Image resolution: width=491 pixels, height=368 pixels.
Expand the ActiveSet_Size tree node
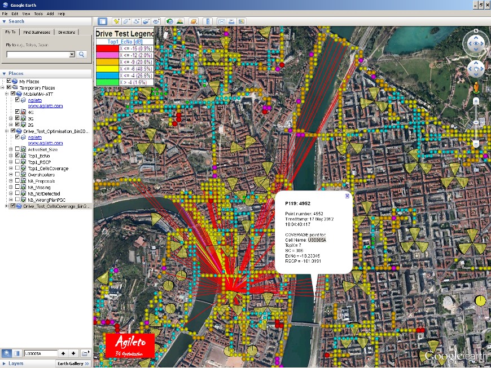(x=11, y=149)
